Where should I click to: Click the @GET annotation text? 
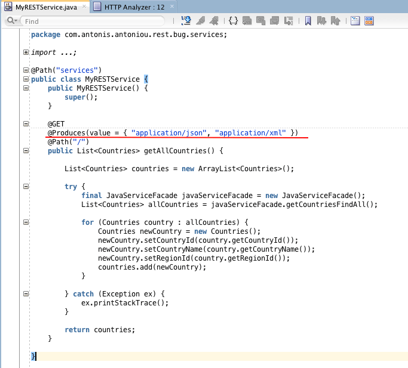tap(56, 124)
